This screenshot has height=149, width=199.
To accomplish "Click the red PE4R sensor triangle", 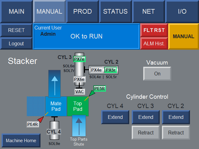I will point(41,120).
